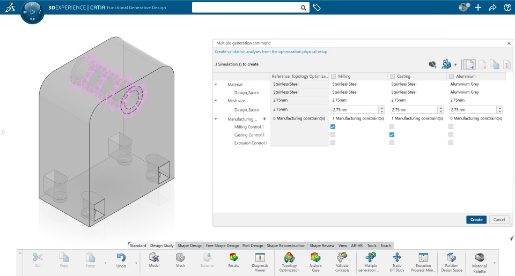Tick the Aluminium column header checkbox
The width and height of the screenshot is (515, 276).
click(x=451, y=76)
